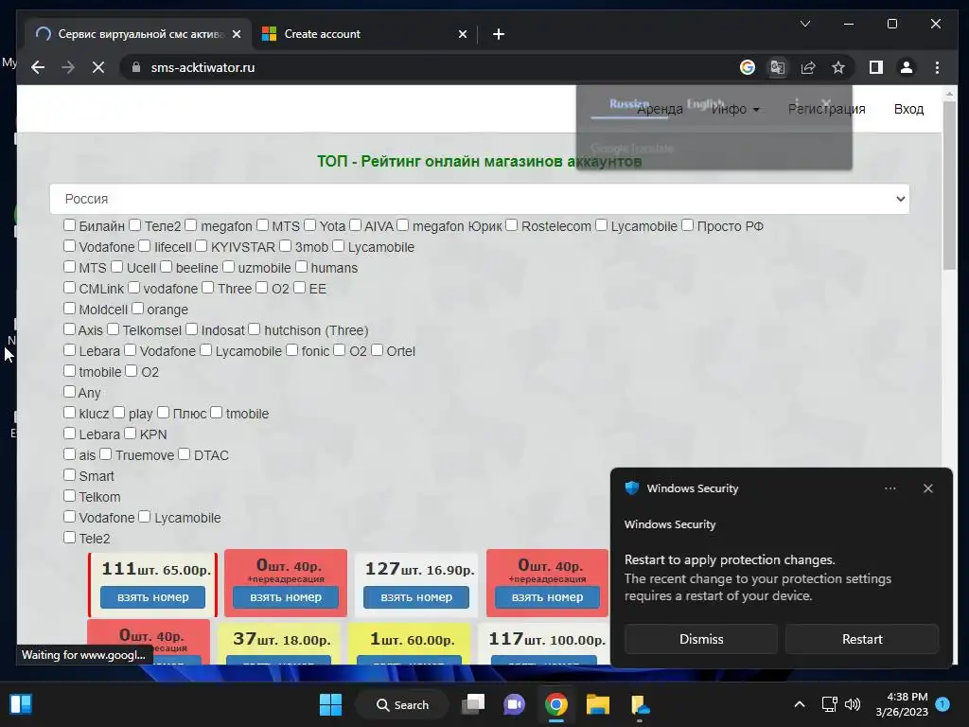The width and height of the screenshot is (969, 727).
Task: Check the Билайн operator checkbox
Action: point(70,225)
